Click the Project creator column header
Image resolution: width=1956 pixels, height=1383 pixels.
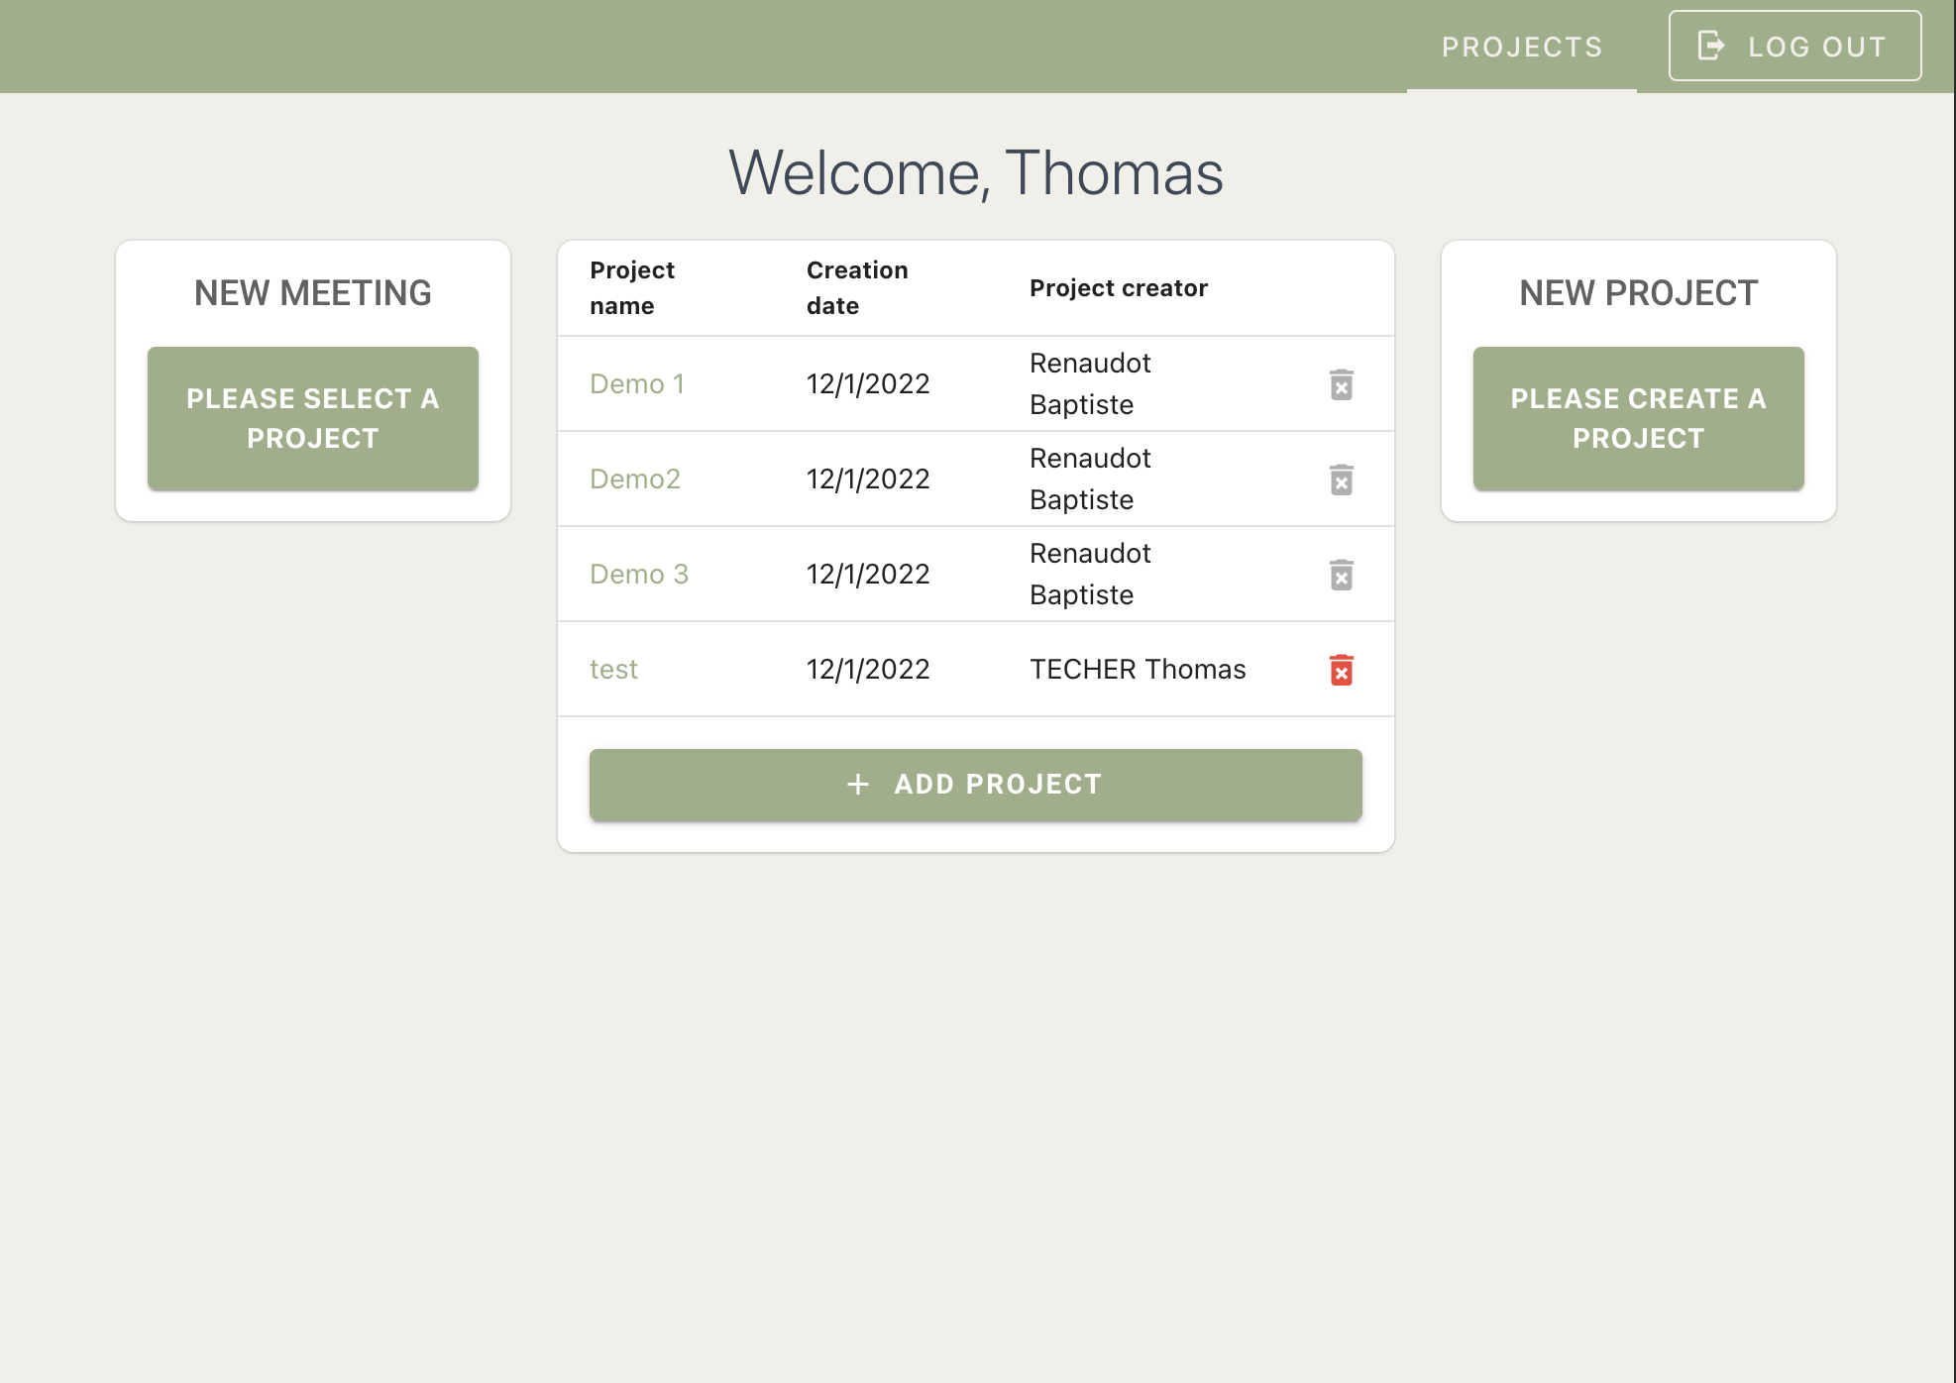click(x=1119, y=288)
